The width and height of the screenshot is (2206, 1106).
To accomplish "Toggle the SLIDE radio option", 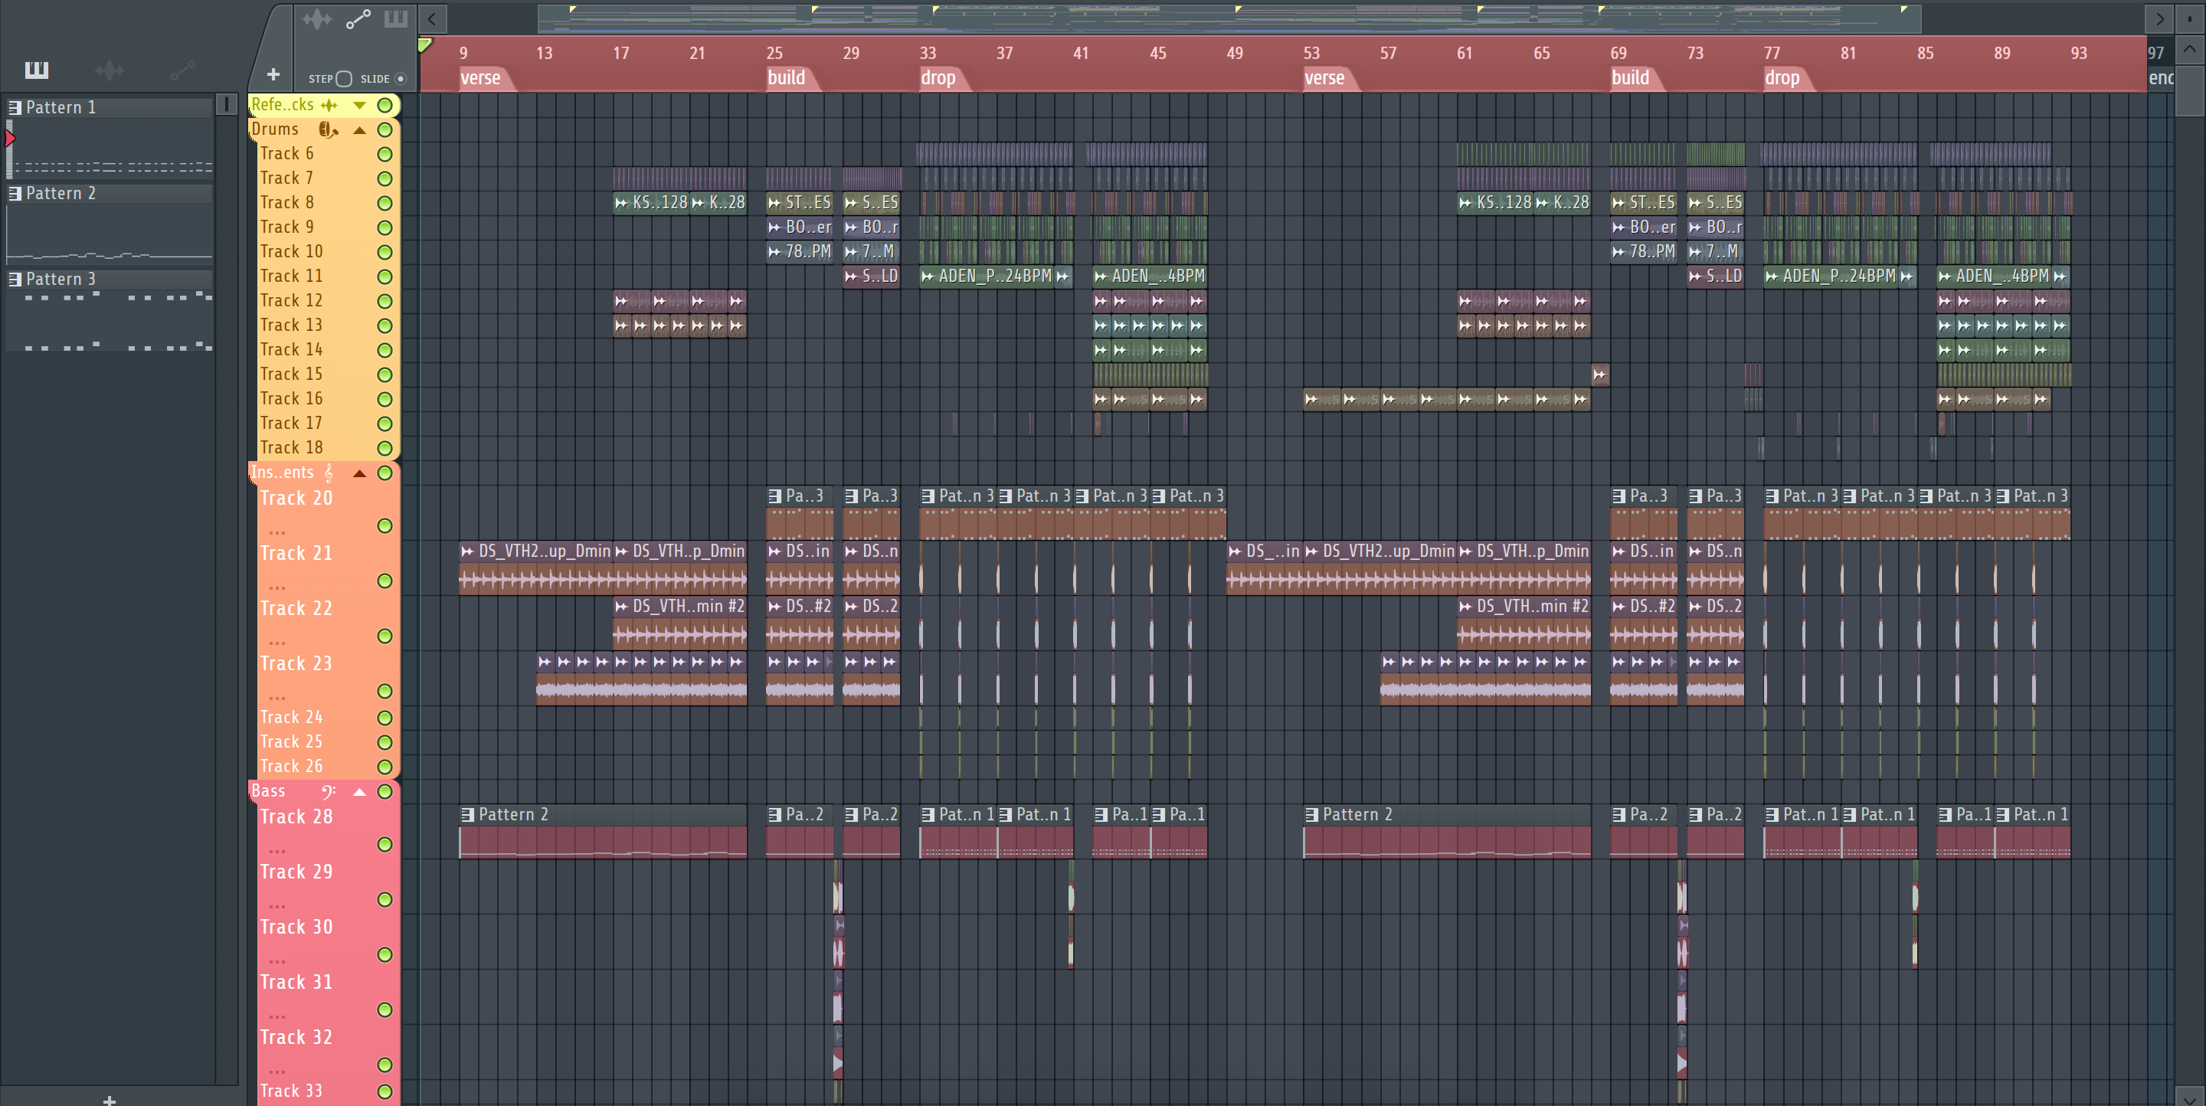I will tap(401, 79).
